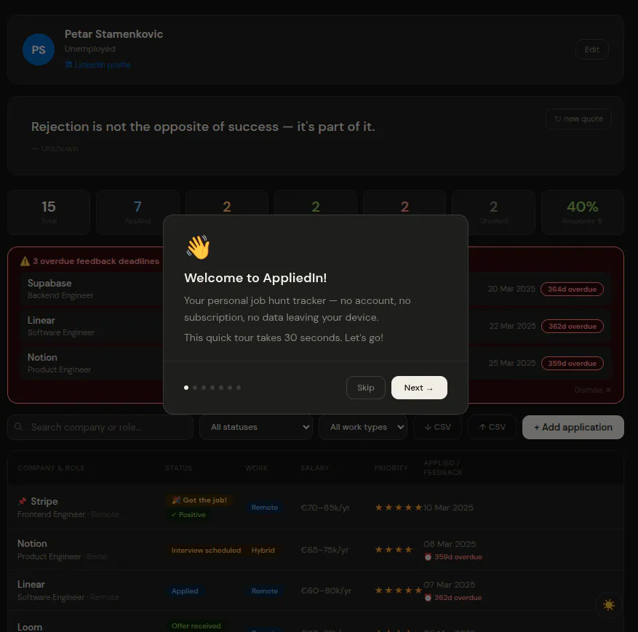Load a new quote
Screen dimensions: 638x632
point(578,119)
